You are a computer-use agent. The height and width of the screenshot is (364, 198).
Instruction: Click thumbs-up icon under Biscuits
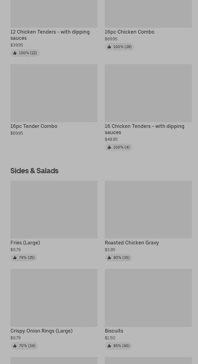(x=109, y=346)
